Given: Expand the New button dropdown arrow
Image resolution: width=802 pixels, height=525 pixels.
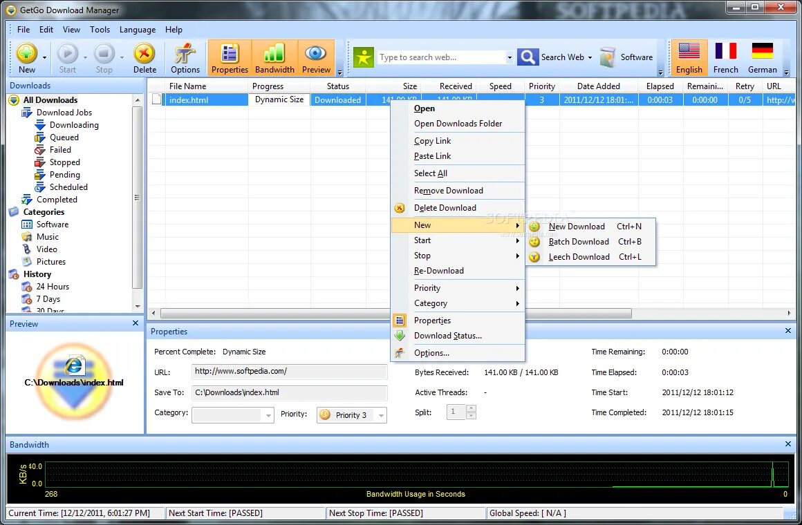Looking at the screenshot, I should (44, 57).
